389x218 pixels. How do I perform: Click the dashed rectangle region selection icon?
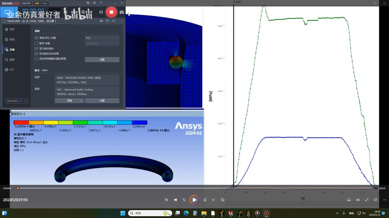pos(4,21)
